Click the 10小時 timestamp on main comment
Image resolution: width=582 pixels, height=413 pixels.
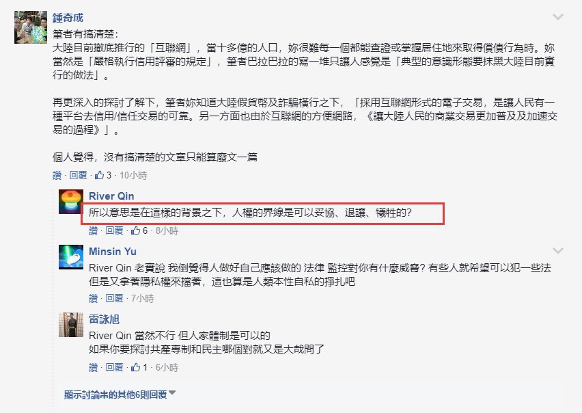pos(133,175)
